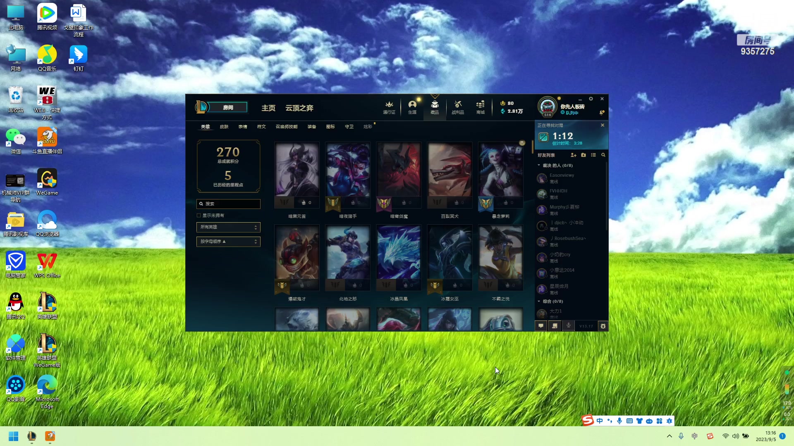794x446 pixels.
Task: Click the summoner profile avatar level 516
Action: click(548, 107)
